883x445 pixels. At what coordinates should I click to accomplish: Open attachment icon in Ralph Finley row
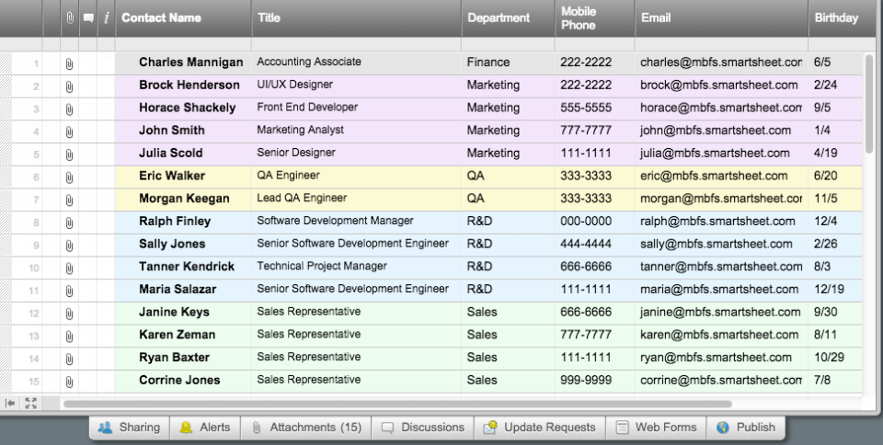coord(69,222)
